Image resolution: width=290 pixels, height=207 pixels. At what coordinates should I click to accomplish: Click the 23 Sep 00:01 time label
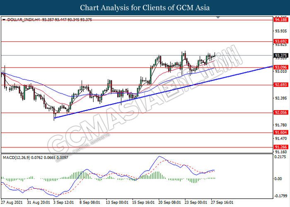tap(196, 202)
